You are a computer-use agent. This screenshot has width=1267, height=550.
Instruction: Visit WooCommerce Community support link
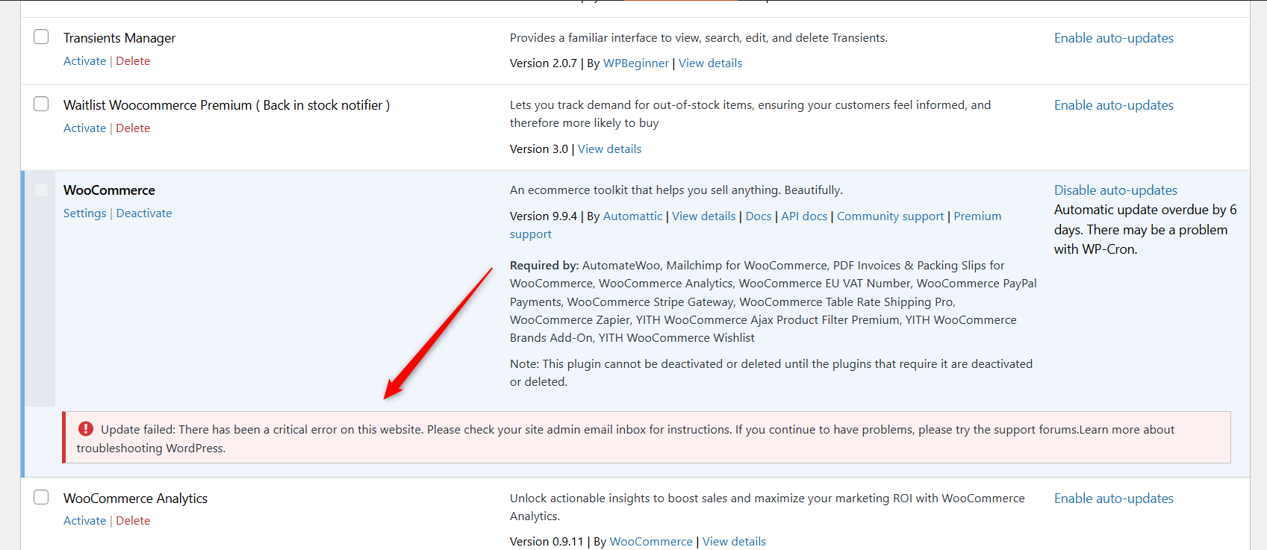point(890,216)
